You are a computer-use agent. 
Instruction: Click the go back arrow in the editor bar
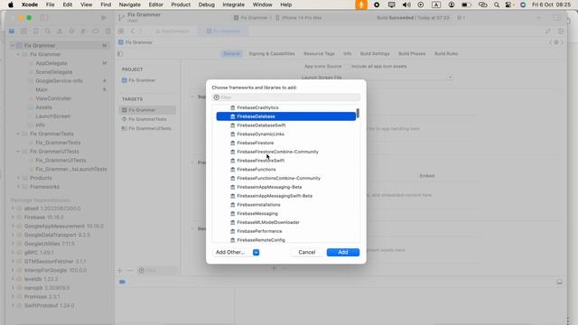133,32
